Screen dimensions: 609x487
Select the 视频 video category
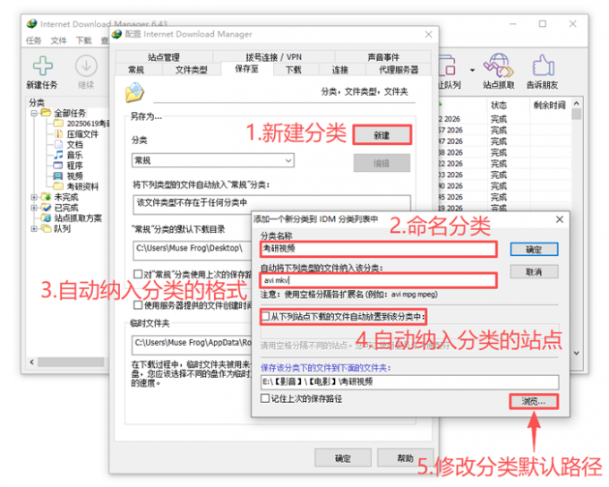(x=74, y=176)
